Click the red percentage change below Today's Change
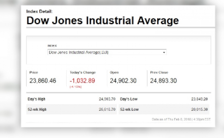The width and height of the screenshot is (224, 138). 75,87
